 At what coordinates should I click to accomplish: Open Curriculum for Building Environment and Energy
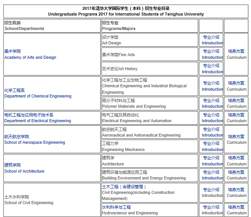[236, 175]
